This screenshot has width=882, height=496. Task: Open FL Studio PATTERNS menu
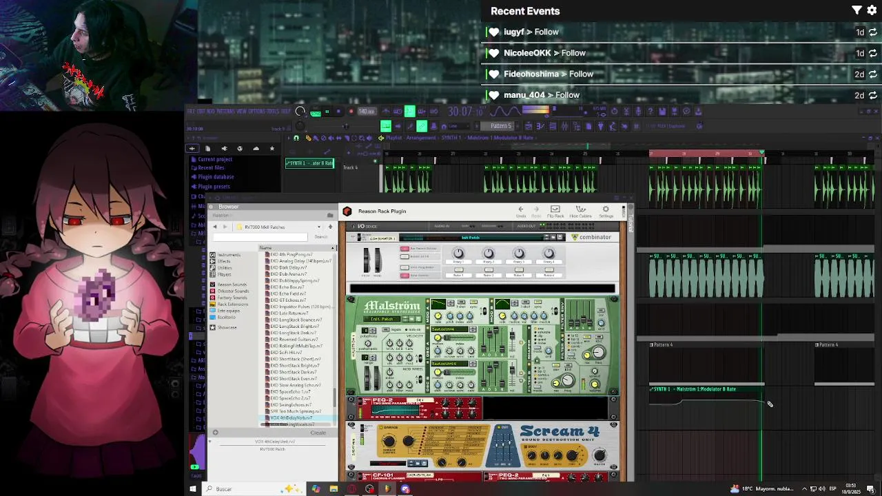(225, 112)
